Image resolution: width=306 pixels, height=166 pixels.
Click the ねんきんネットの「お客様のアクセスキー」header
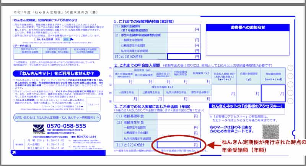(247, 106)
